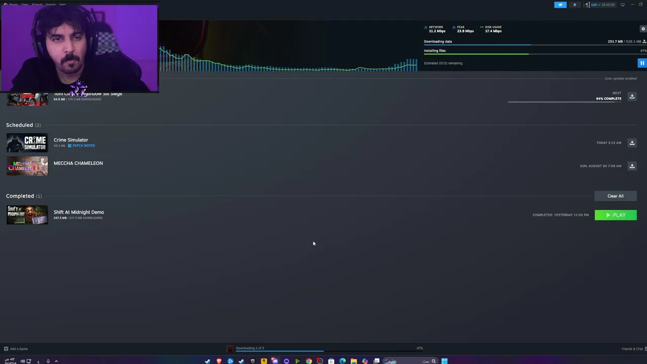The image size is (647, 364).
Task: Open download settings gear
Action: coord(643,29)
